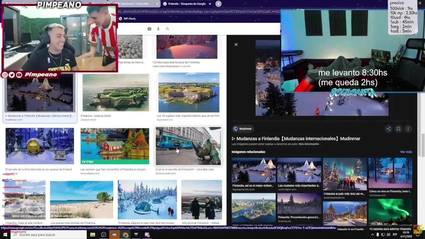Open the 'Año escolar Finlandia' couple thumbnail
Screen dimensions: 425x239
202,199
